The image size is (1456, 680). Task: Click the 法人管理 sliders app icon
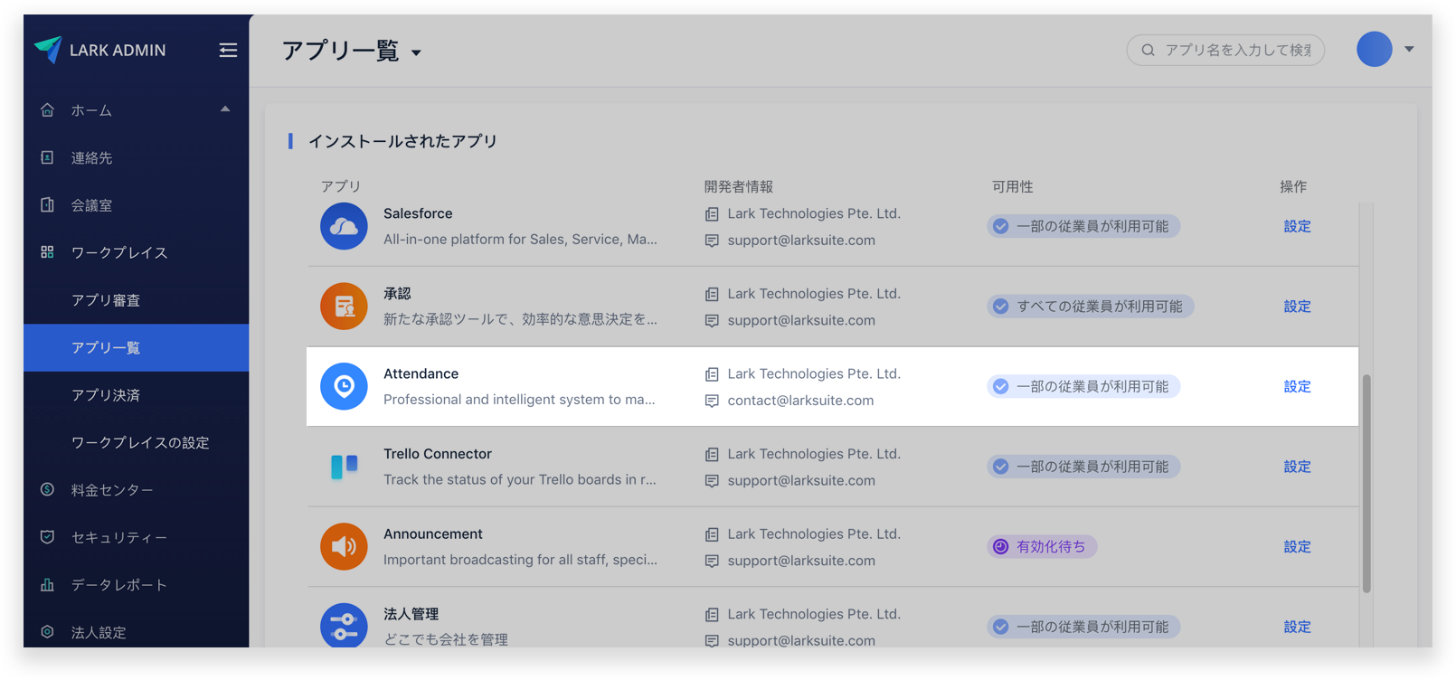pos(344,626)
